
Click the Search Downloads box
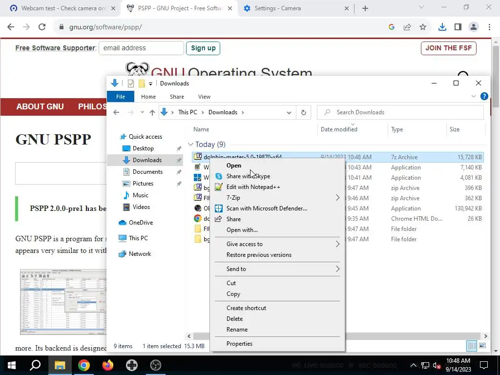pos(400,112)
